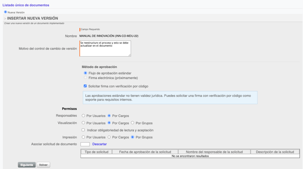This screenshot has width=303, height=169.
Task: Click the Descartar link
Action: 99,144
